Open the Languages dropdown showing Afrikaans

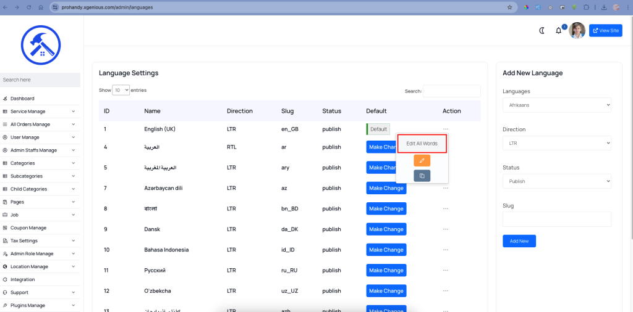(x=557, y=105)
